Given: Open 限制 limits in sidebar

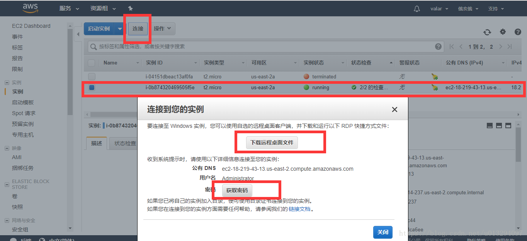Looking at the screenshot, I should pyautogui.click(x=17, y=69).
